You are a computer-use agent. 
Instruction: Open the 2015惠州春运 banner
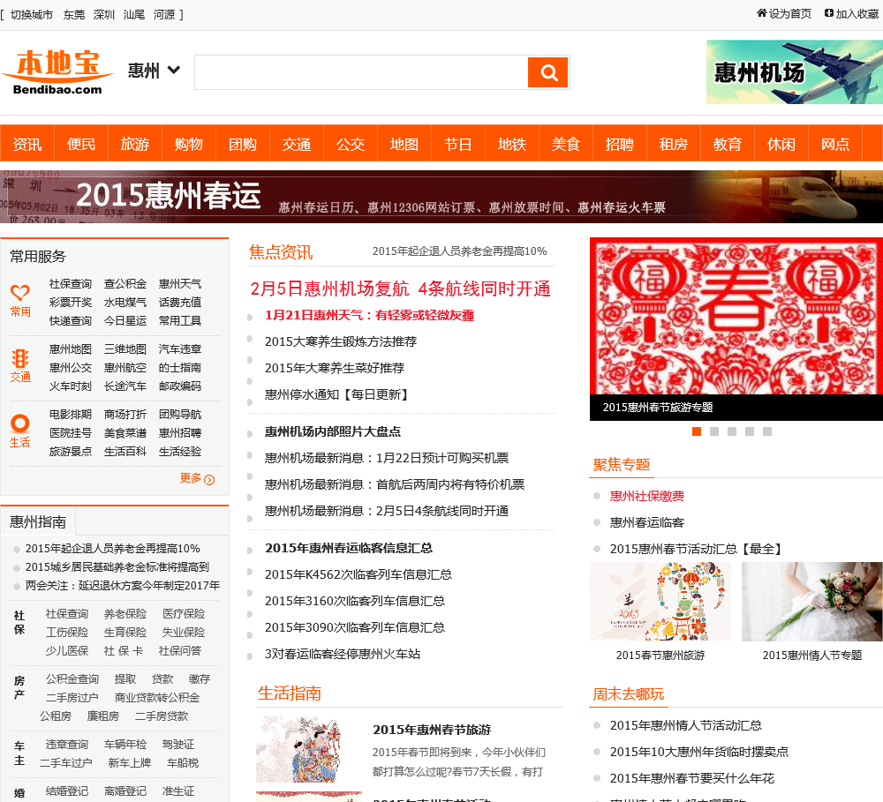pos(441,197)
